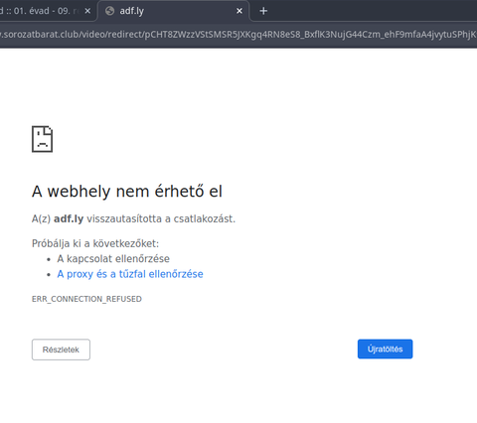This screenshot has height=423, width=477.
Task: Click 'A kapcsolat ellenőrzése' list item
Action: pyautogui.click(x=113, y=258)
